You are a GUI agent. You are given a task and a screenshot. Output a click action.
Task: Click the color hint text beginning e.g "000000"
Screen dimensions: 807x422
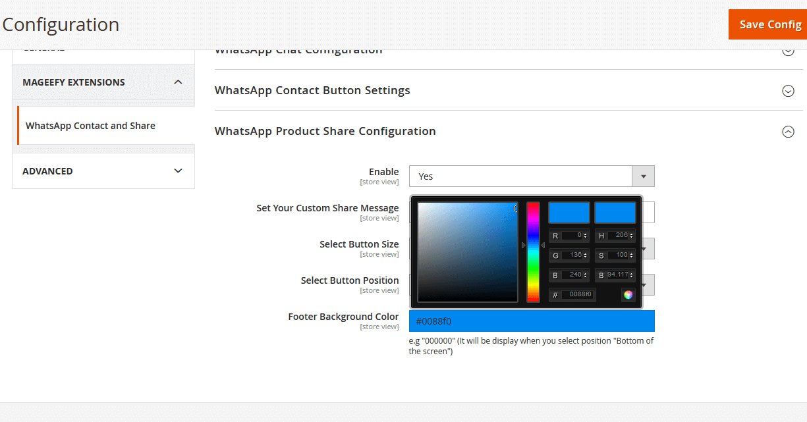pyautogui.click(x=531, y=346)
